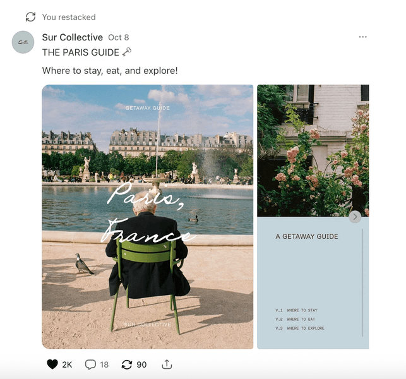This screenshot has height=379, width=406.
Task: Click the restacked arrows icon at top
Action: 30,17
